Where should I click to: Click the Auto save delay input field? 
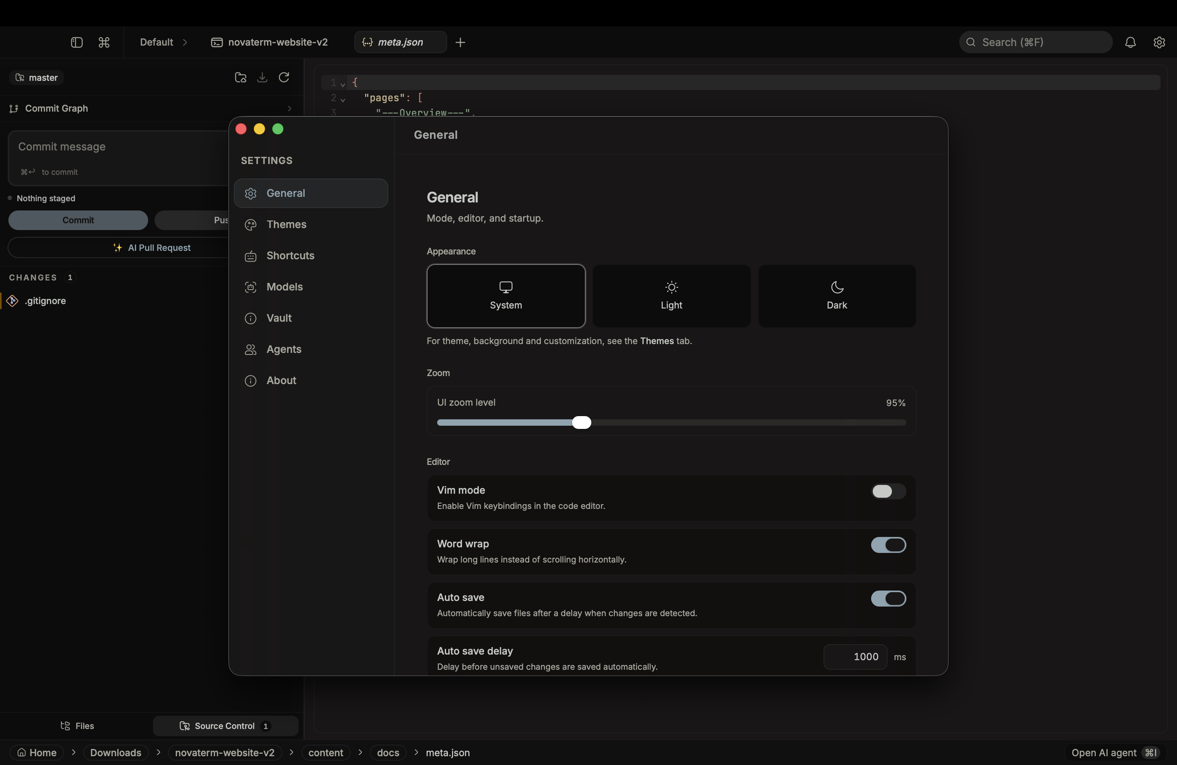click(855, 657)
